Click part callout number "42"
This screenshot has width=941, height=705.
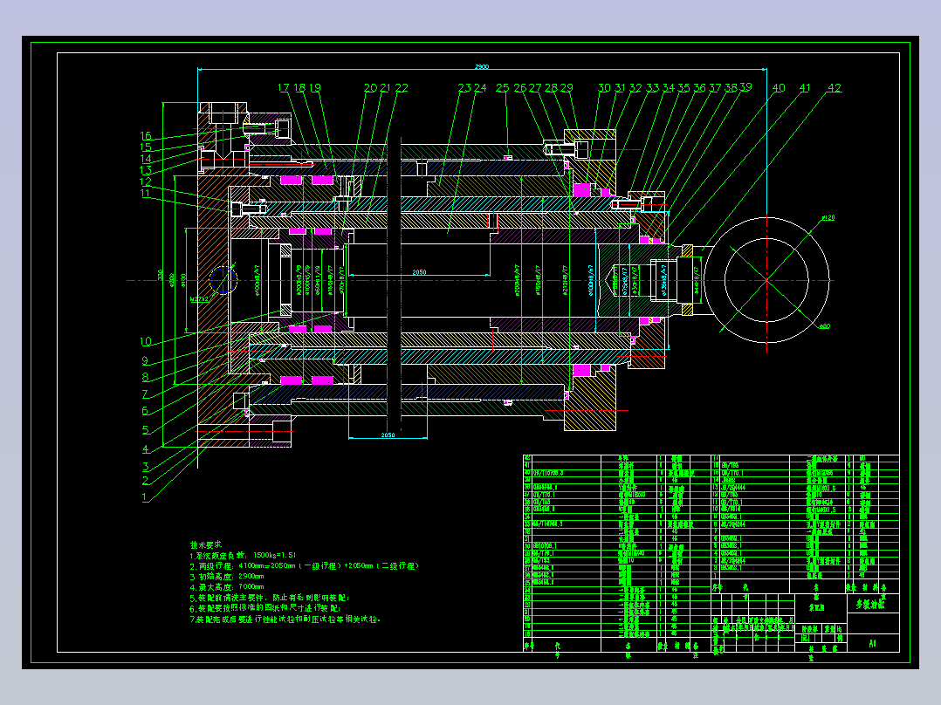click(x=835, y=87)
